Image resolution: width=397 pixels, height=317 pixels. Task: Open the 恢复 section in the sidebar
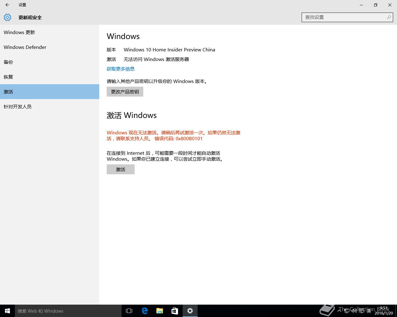[x=50, y=77]
